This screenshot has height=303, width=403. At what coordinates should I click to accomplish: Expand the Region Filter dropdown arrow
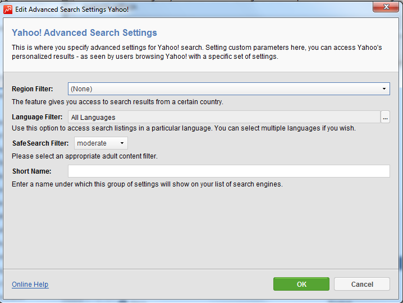384,88
